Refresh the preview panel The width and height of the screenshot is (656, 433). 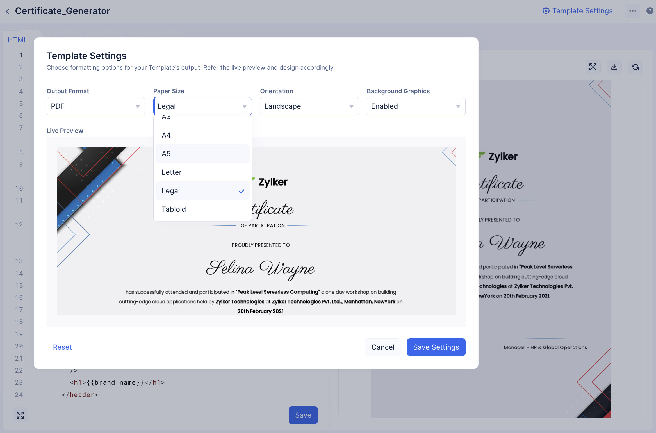(x=635, y=67)
